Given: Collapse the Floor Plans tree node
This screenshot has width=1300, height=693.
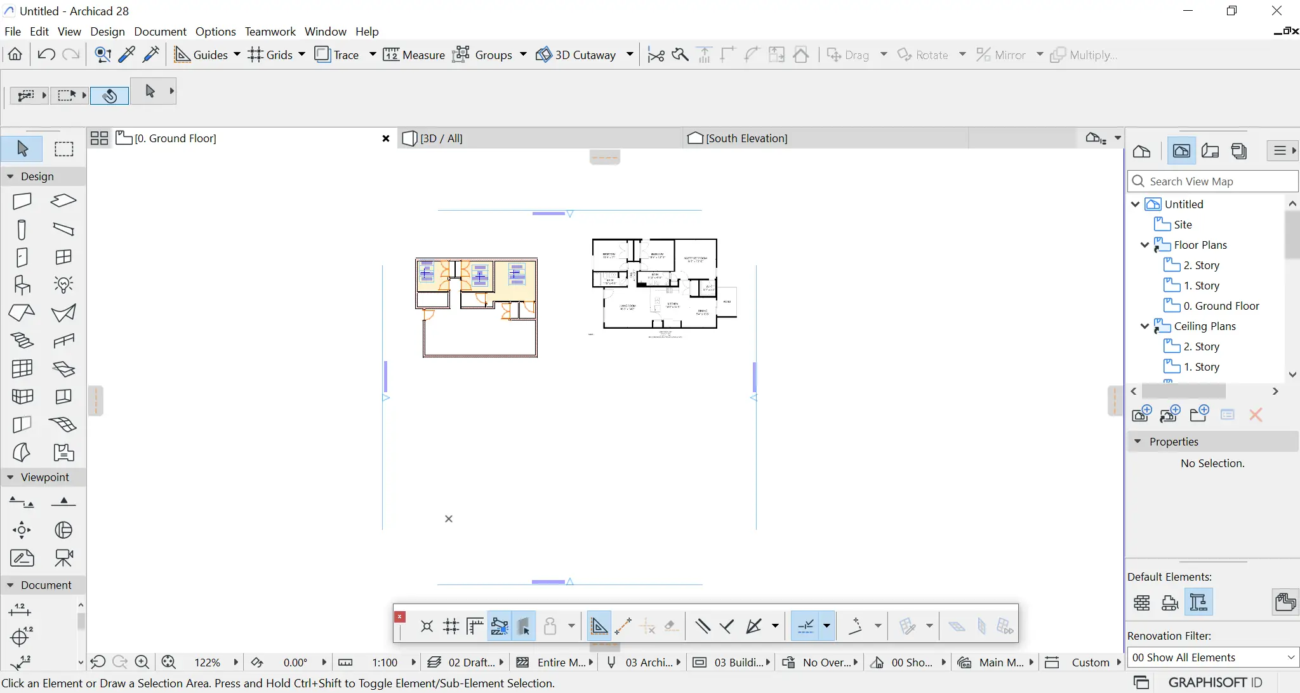Looking at the screenshot, I should coord(1144,245).
